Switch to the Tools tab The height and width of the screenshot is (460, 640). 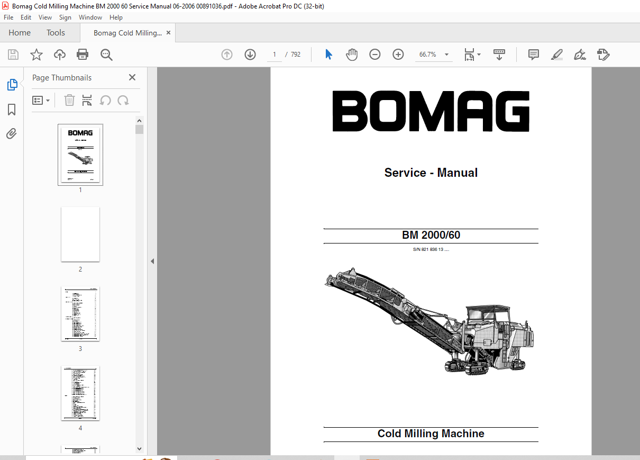tap(56, 33)
